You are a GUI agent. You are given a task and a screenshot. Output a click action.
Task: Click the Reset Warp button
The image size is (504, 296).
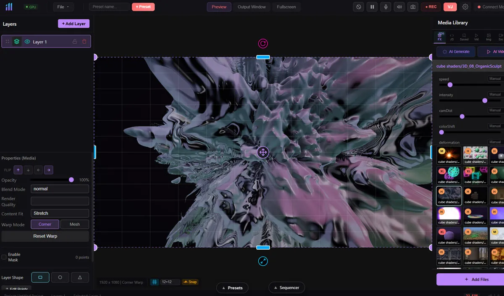(x=45, y=236)
